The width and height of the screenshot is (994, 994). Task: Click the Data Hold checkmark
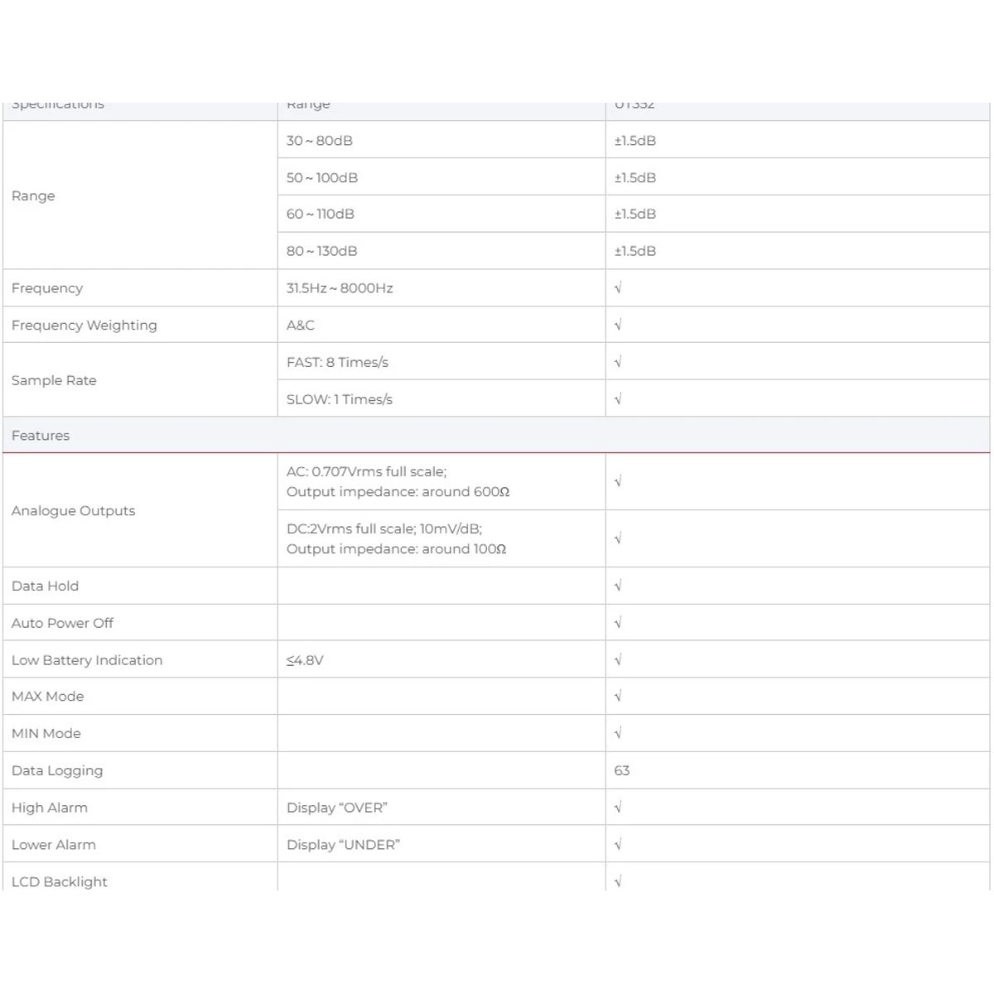click(x=618, y=586)
